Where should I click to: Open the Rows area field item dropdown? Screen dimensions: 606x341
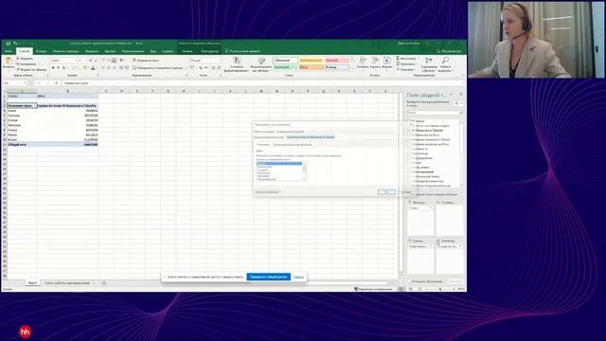[430, 246]
